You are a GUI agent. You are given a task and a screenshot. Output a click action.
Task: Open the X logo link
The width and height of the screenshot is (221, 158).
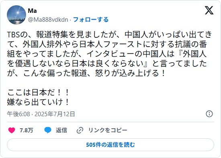click(x=209, y=10)
